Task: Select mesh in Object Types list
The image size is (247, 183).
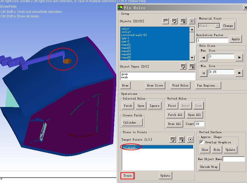Action: 158,77
